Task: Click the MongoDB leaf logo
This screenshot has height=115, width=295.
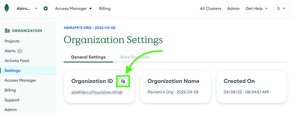Action: click(7, 8)
